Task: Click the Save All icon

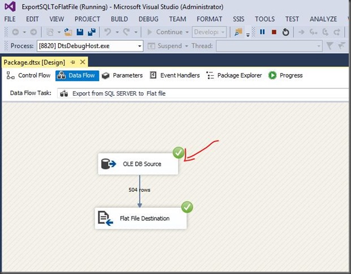Action: (92, 32)
